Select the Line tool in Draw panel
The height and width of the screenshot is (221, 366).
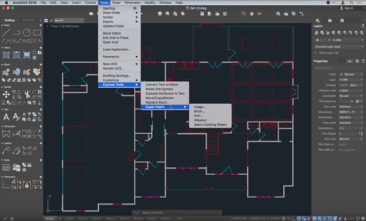click(x=6, y=32)
